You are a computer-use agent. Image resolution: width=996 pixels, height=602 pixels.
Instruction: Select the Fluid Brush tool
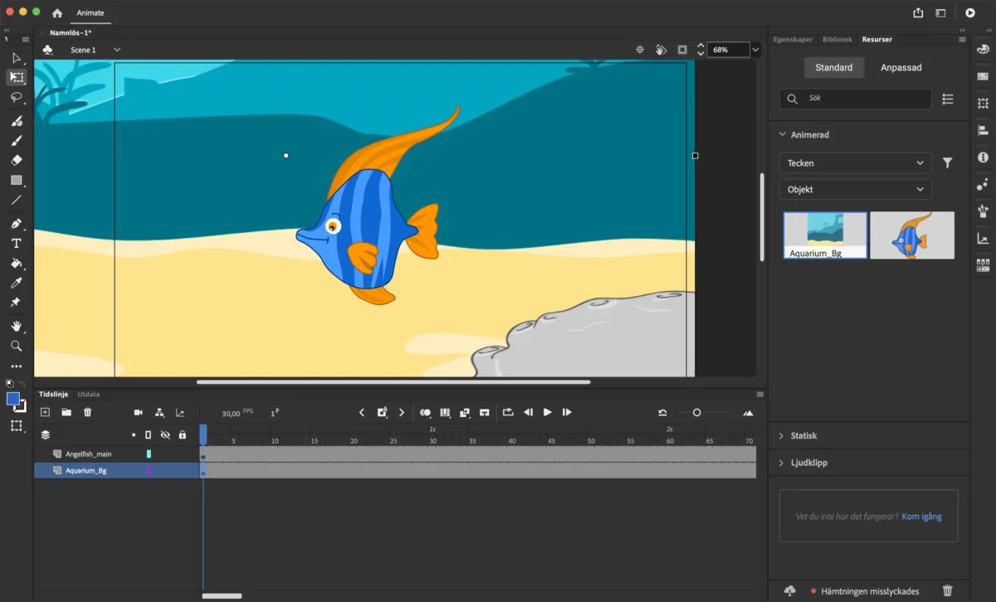tap(16, 121)
